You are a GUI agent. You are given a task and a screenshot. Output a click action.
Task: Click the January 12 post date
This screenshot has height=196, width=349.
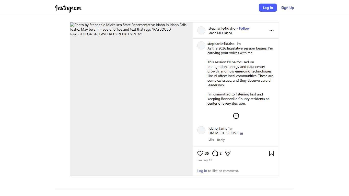point(205,160)
